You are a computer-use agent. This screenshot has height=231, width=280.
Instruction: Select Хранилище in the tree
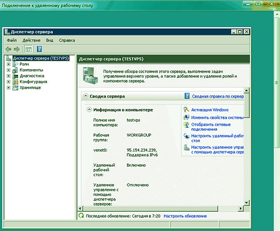point(27,88)
